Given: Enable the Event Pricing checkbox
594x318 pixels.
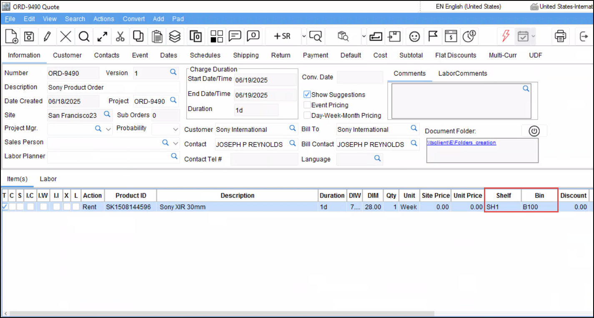Looking at the screenshot, I should coord(307,105).
